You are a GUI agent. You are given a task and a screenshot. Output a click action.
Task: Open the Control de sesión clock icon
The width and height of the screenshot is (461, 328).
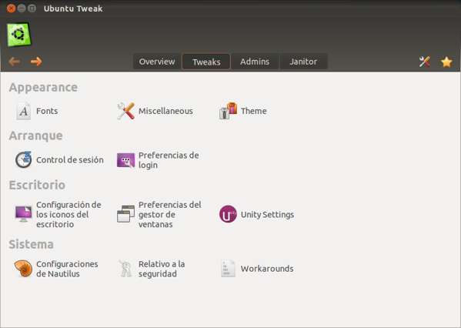click(x=24, y=159)
